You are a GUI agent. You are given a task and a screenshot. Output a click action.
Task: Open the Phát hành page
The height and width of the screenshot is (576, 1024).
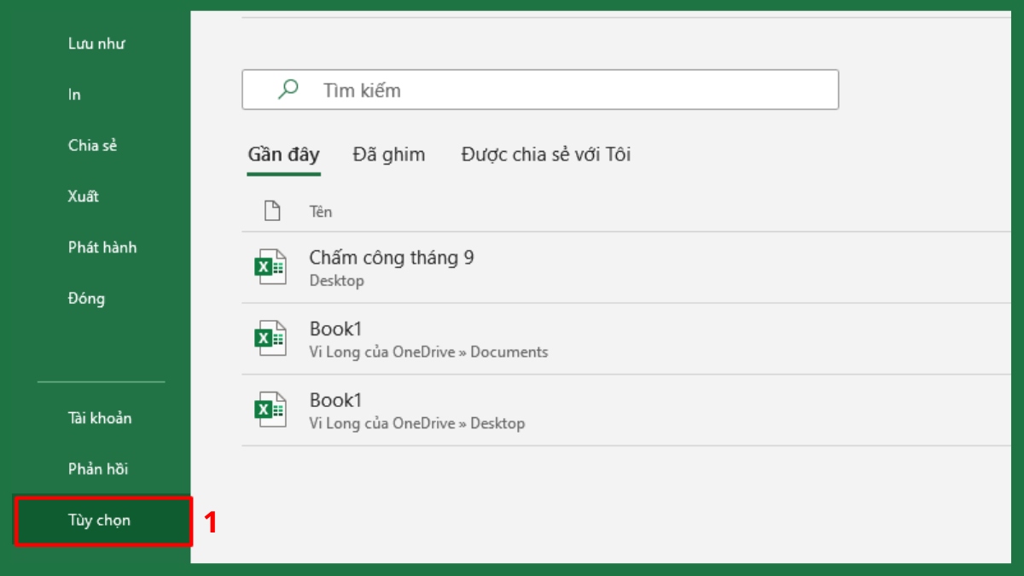coord(102,247)
